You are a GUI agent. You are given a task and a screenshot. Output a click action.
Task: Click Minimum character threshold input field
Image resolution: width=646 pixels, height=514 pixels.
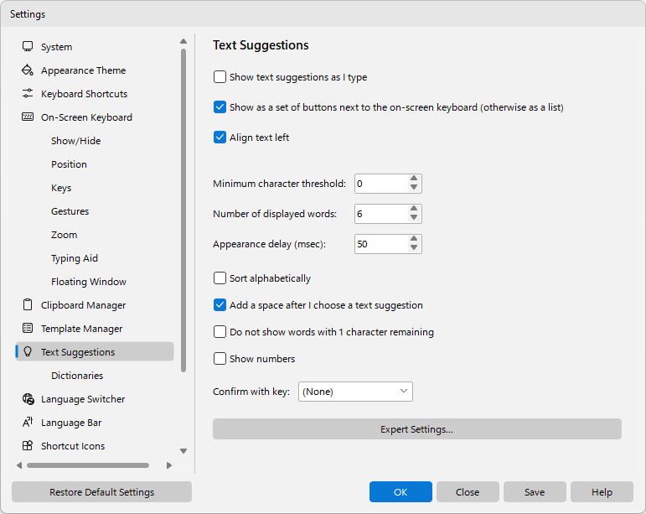381,184
